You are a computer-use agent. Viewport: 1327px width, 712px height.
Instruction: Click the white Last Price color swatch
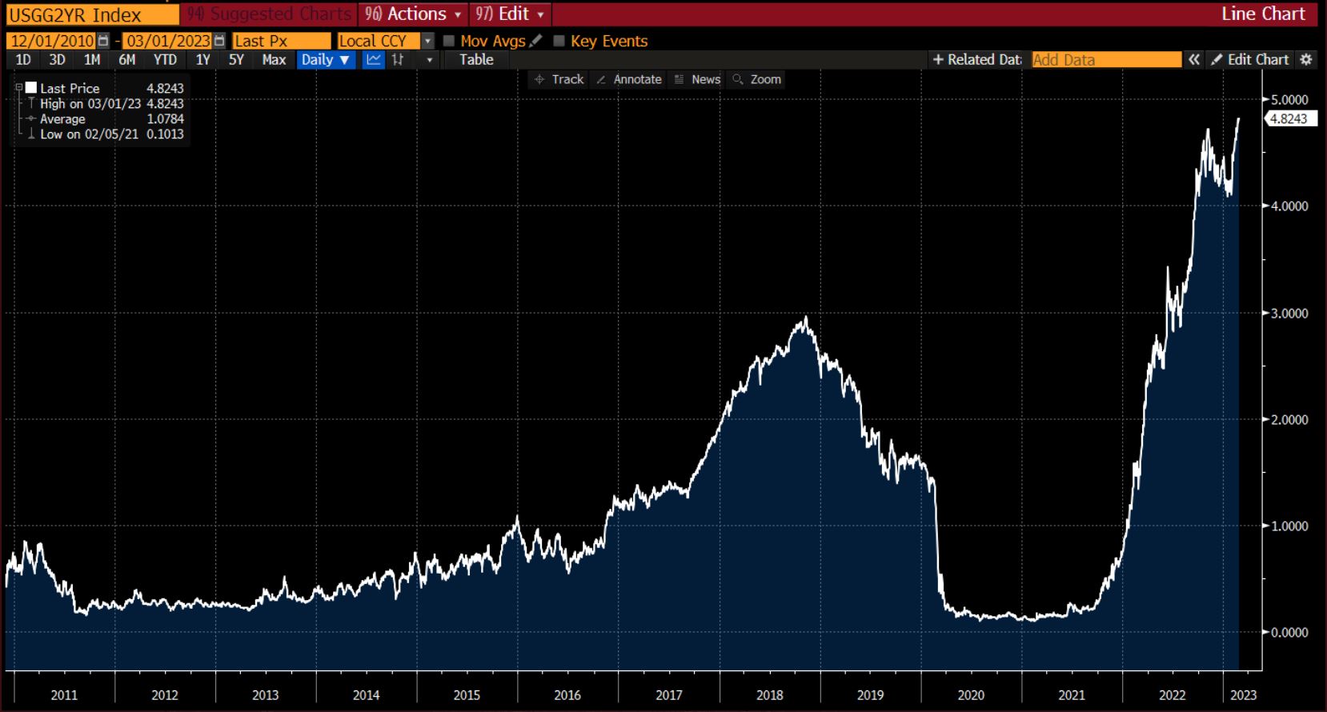(x=31, y=88)
